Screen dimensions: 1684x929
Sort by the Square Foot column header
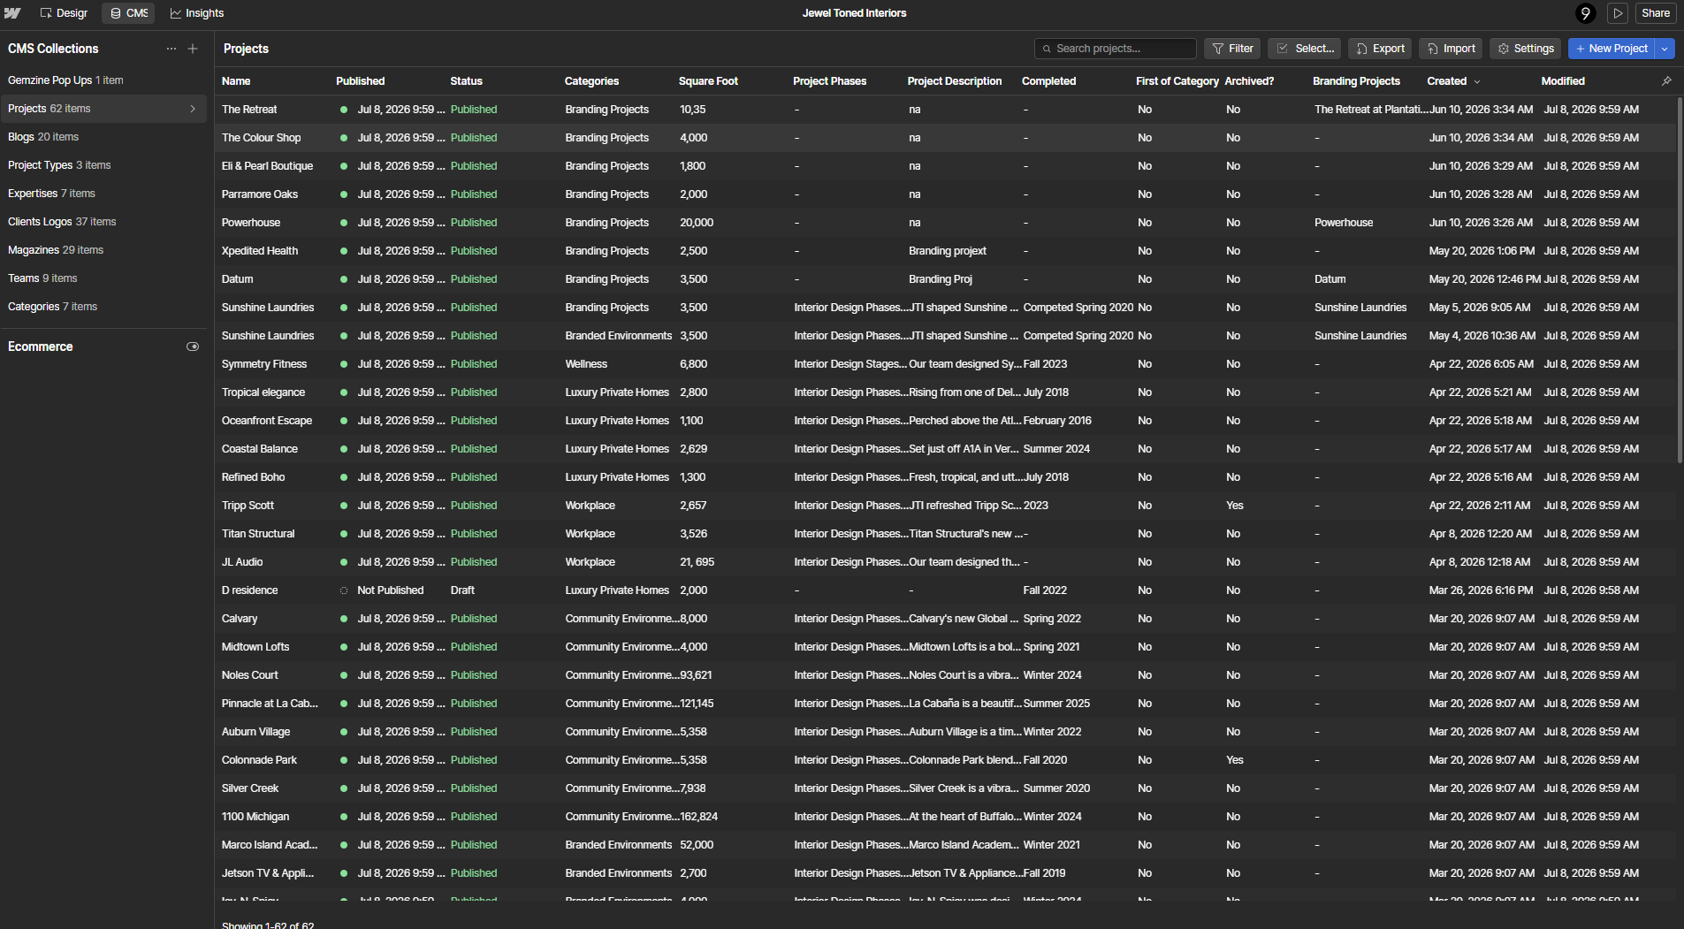(x=708, y=81)
